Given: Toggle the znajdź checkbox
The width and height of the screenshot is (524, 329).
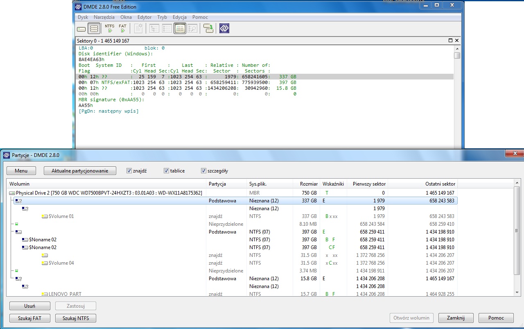Looking at the screenshot, I should (x=129, y=171).
